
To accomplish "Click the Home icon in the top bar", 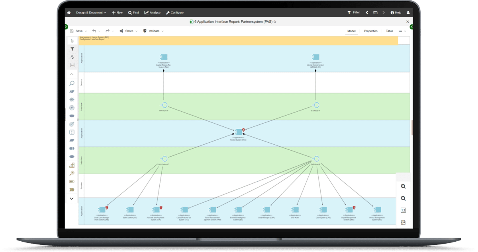I will coord(68,12).
